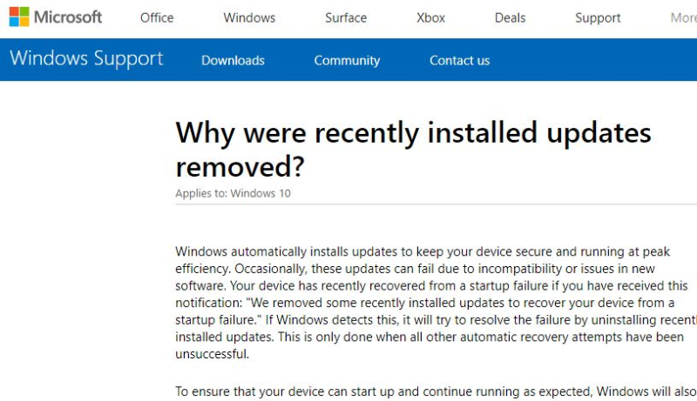
Task: Open Downloads in the blue bar
Action: (x=233, y=60)
